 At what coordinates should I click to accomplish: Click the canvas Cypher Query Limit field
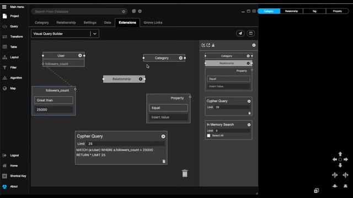coord(126,144)
